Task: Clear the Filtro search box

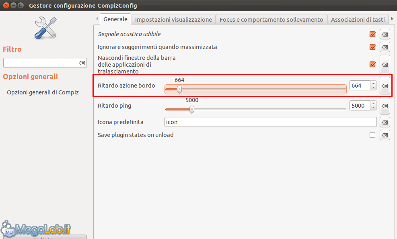Action: [x=82, y=63]
